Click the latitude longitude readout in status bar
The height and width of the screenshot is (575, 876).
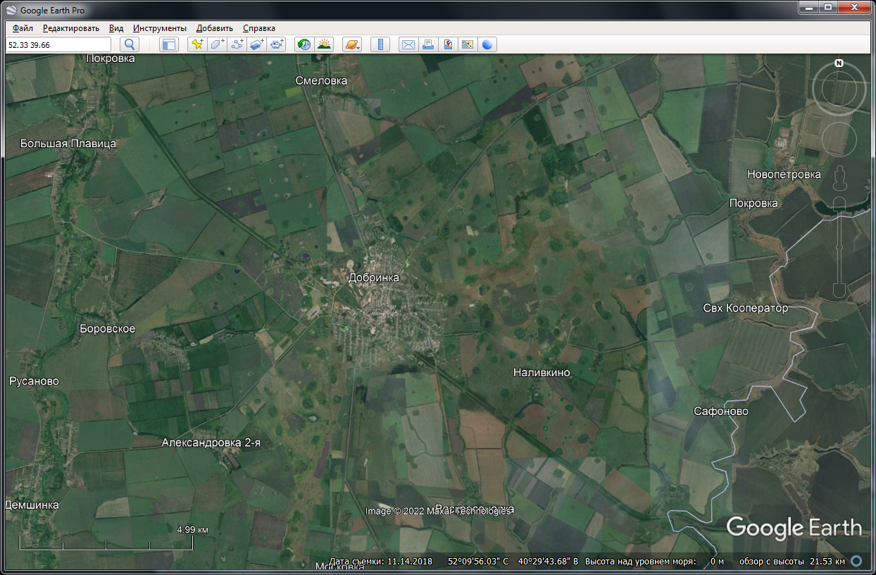(x=513, y=562)
